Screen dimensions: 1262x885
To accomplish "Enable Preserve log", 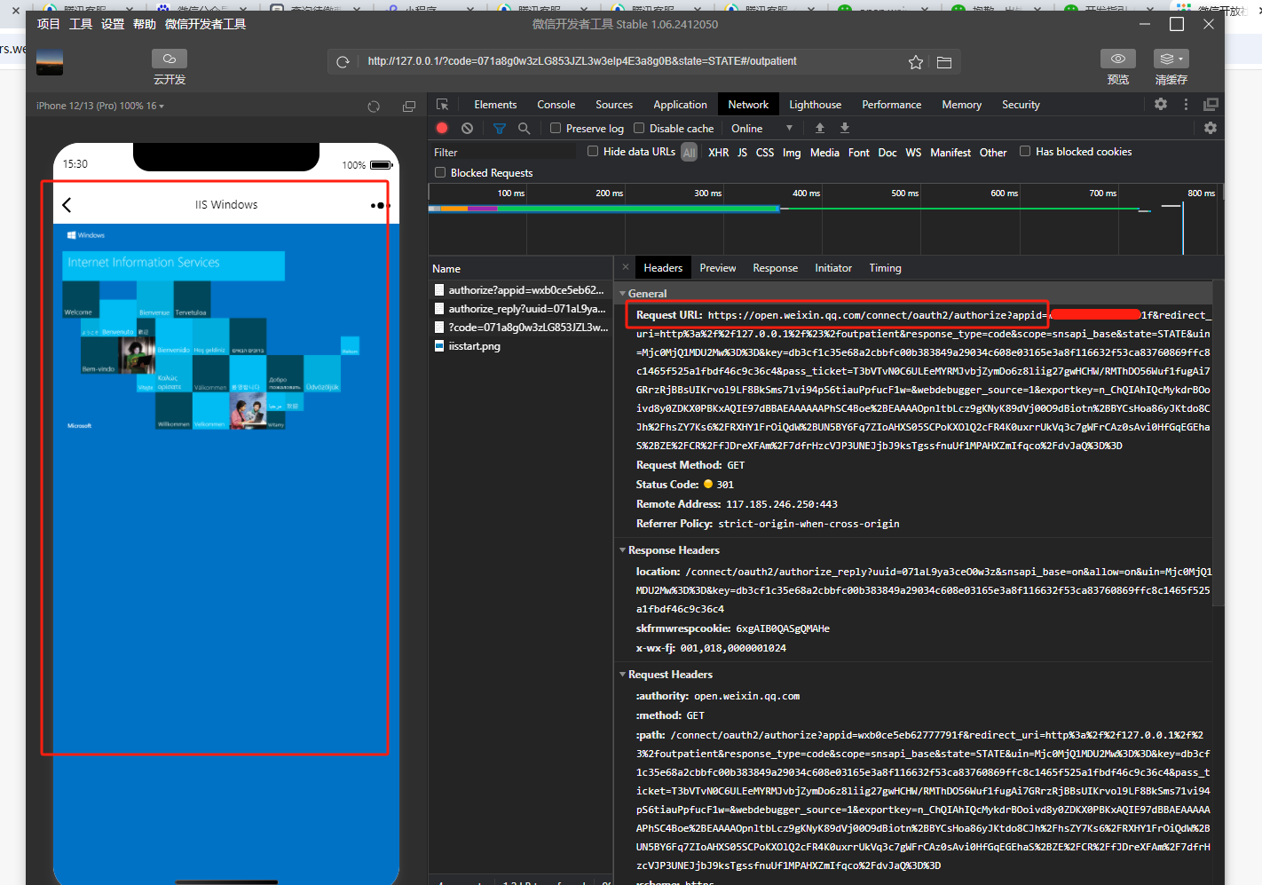I will point(556,128).
